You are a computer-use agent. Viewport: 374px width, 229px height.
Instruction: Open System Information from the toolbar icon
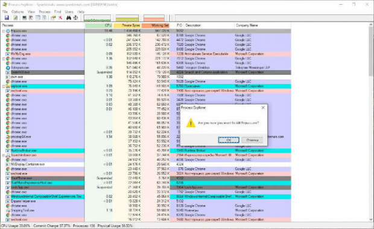[24, 18]
